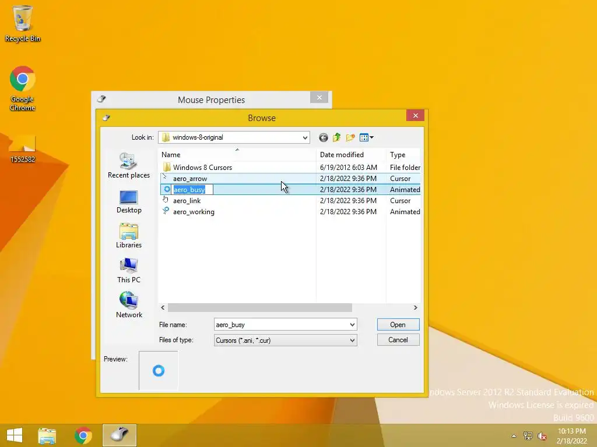597x447 pixels.
Task: Click the network tray icon
Action: click(x=528, y=436)
